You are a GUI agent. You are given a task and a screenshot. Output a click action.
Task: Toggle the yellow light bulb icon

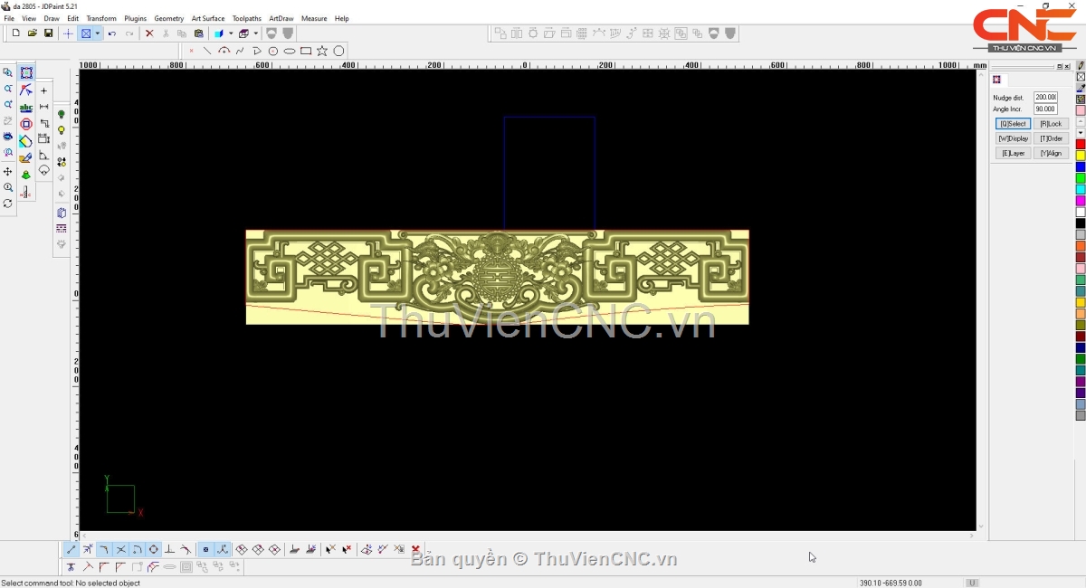[62, 131]
